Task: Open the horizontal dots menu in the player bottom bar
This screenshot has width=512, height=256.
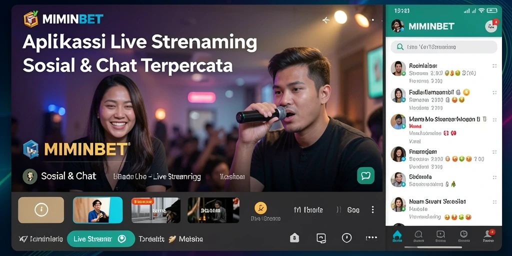Action: (371, 237)
